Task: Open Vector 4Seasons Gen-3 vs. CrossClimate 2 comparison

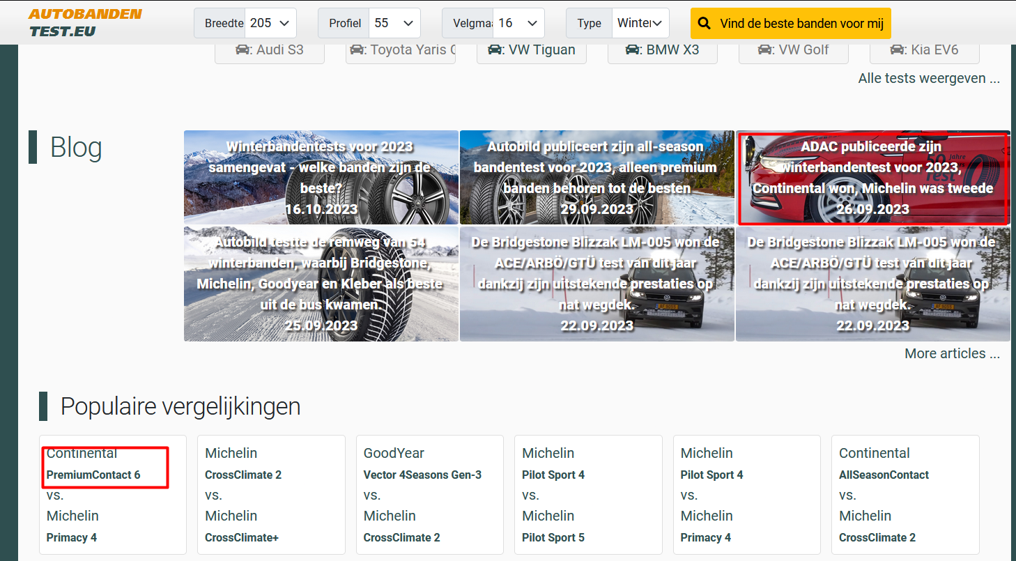Action: point(430,495)
